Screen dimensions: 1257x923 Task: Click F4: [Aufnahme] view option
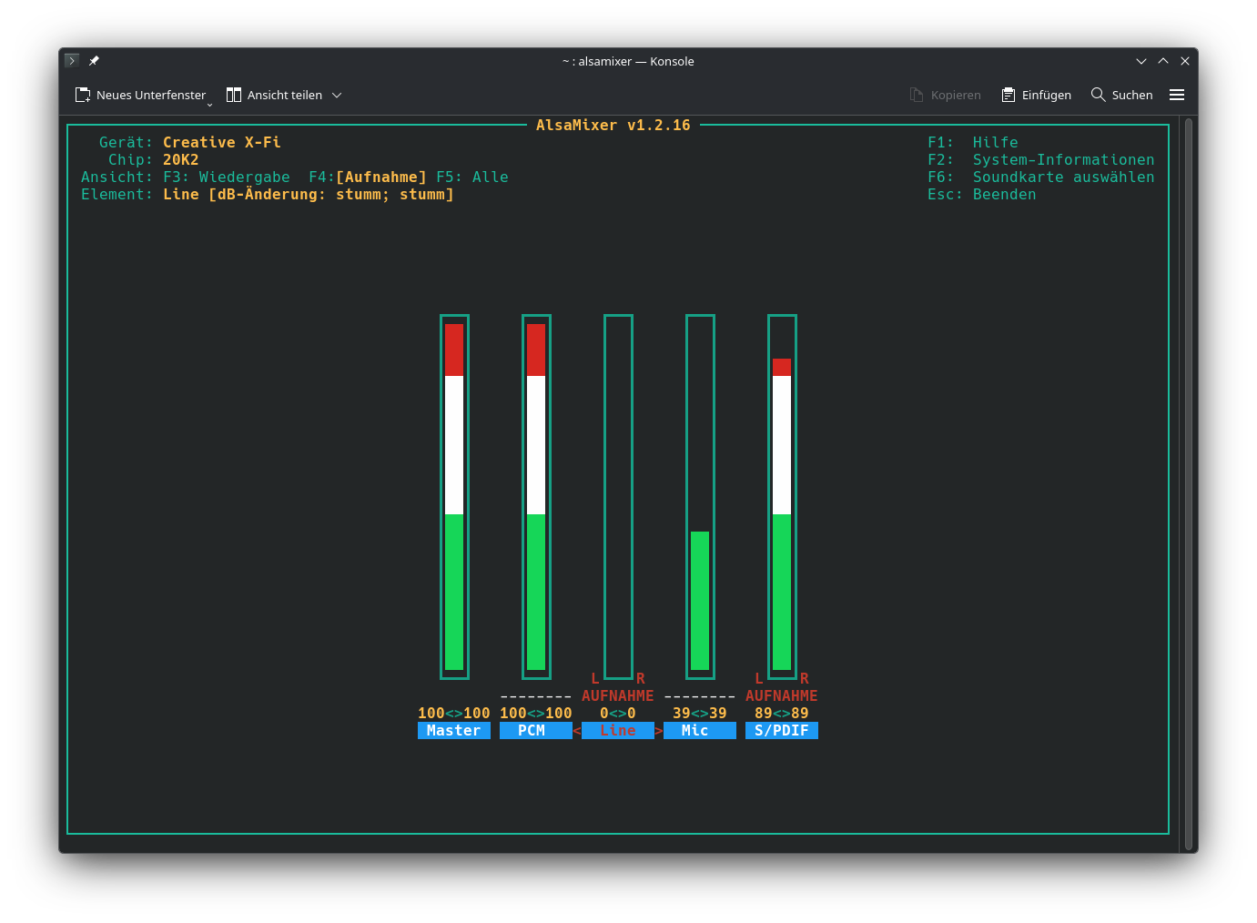[368, 177]
